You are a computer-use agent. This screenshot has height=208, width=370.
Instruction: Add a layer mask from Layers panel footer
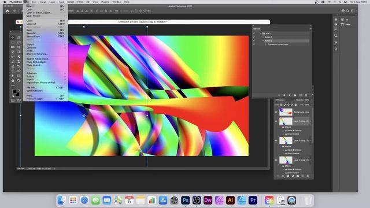[x=288, y=176]
